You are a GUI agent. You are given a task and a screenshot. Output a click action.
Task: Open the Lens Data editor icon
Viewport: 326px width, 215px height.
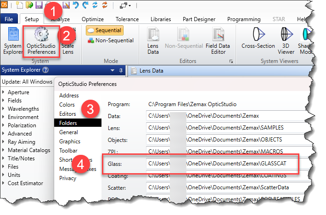coord(152,40)
